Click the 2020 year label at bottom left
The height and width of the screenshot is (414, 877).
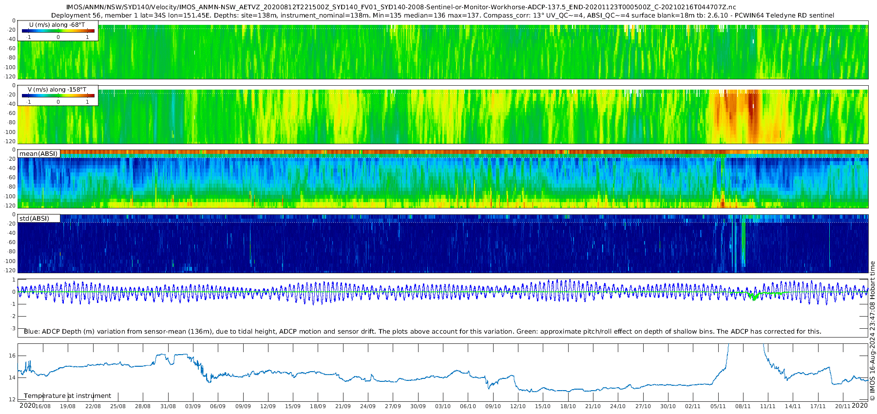point(27,405)
